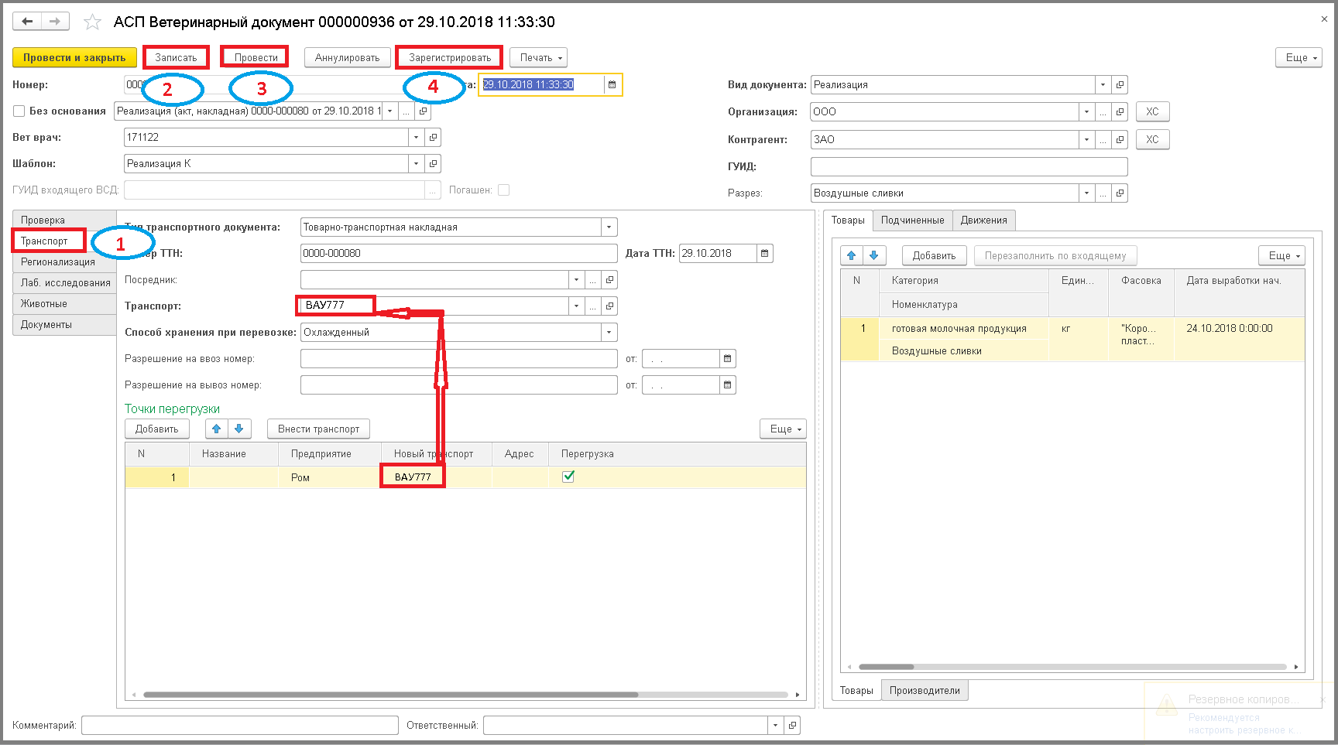Screen dimensions: 1338x745
Task: Move transfer point row up with blue arrow
Action: point(217,429)
